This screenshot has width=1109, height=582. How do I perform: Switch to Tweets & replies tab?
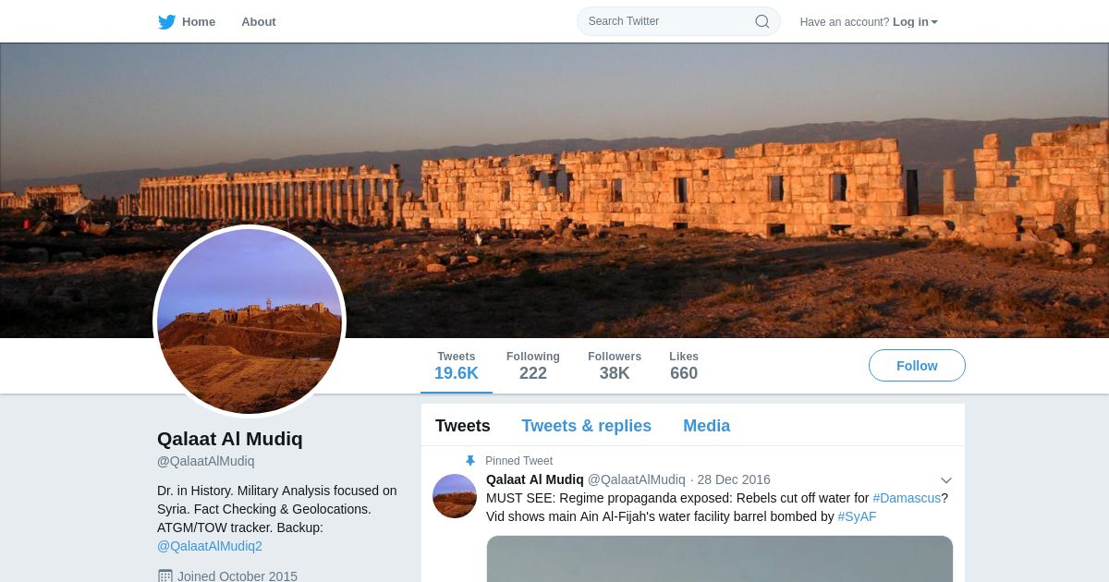click(x=586, y=426)
